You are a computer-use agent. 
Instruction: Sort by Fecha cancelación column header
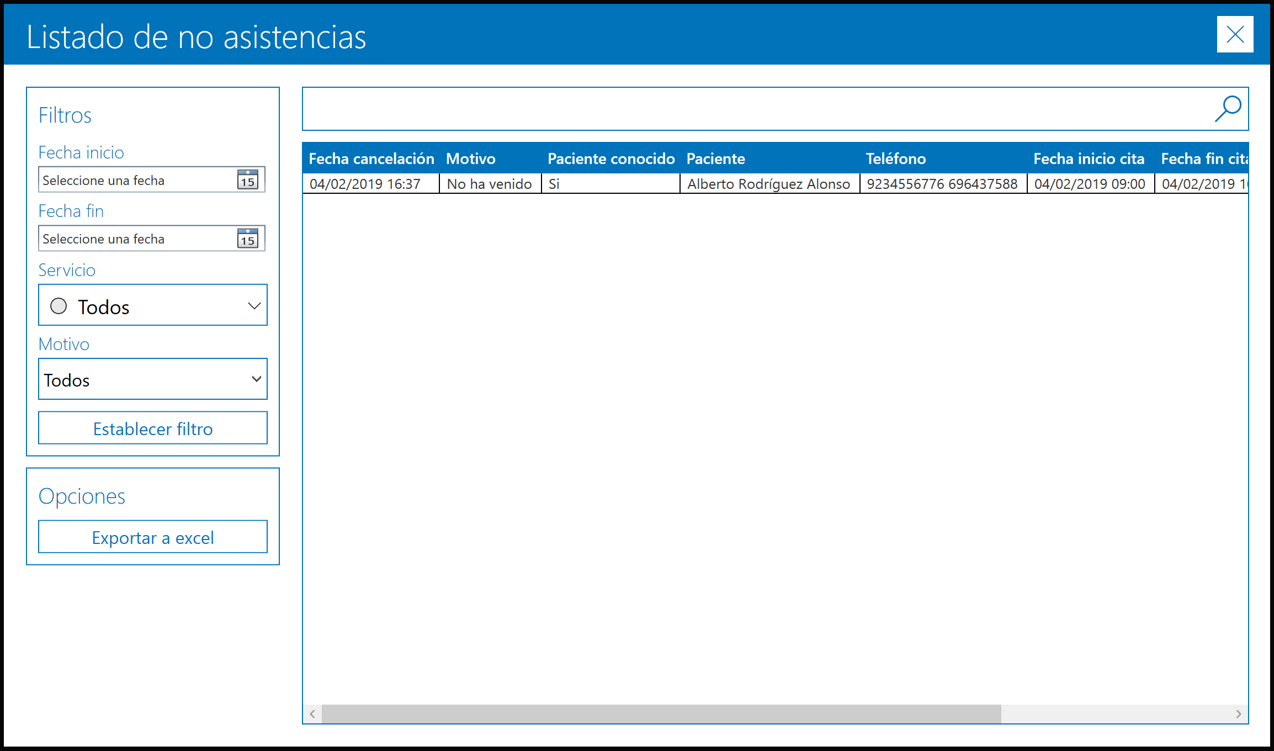(371, 159)
